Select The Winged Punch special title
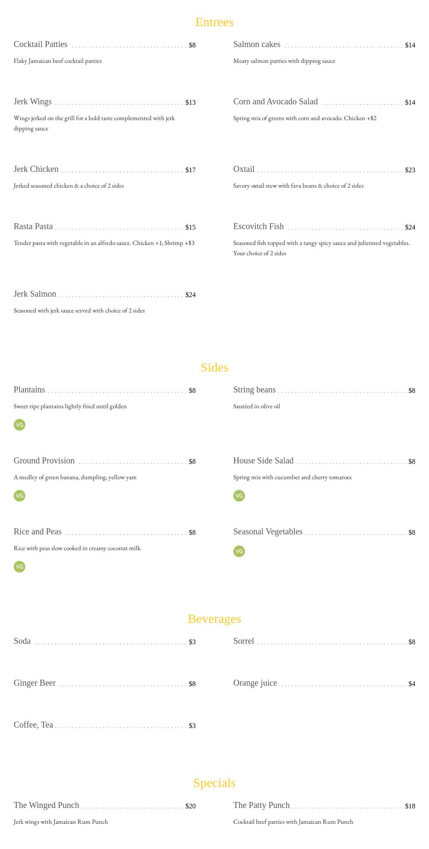Screen dimensions: 429x849 click(x=46, y=805)
